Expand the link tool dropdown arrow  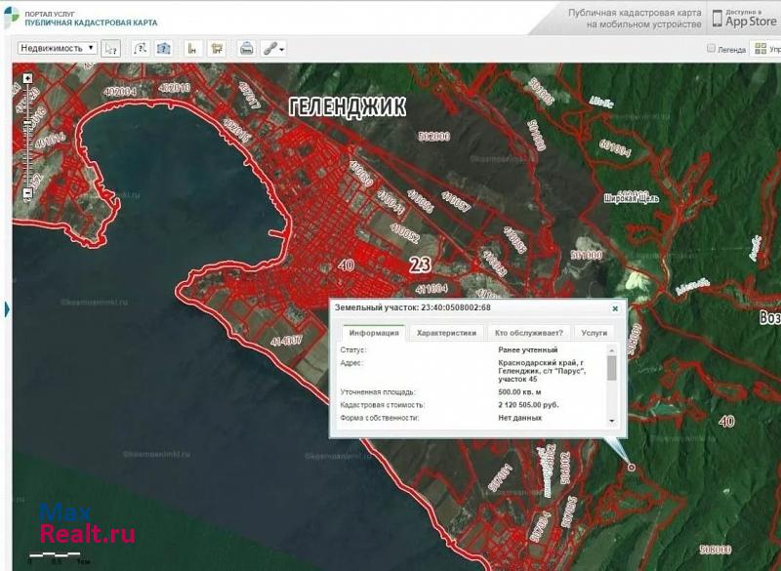[282, 48]
